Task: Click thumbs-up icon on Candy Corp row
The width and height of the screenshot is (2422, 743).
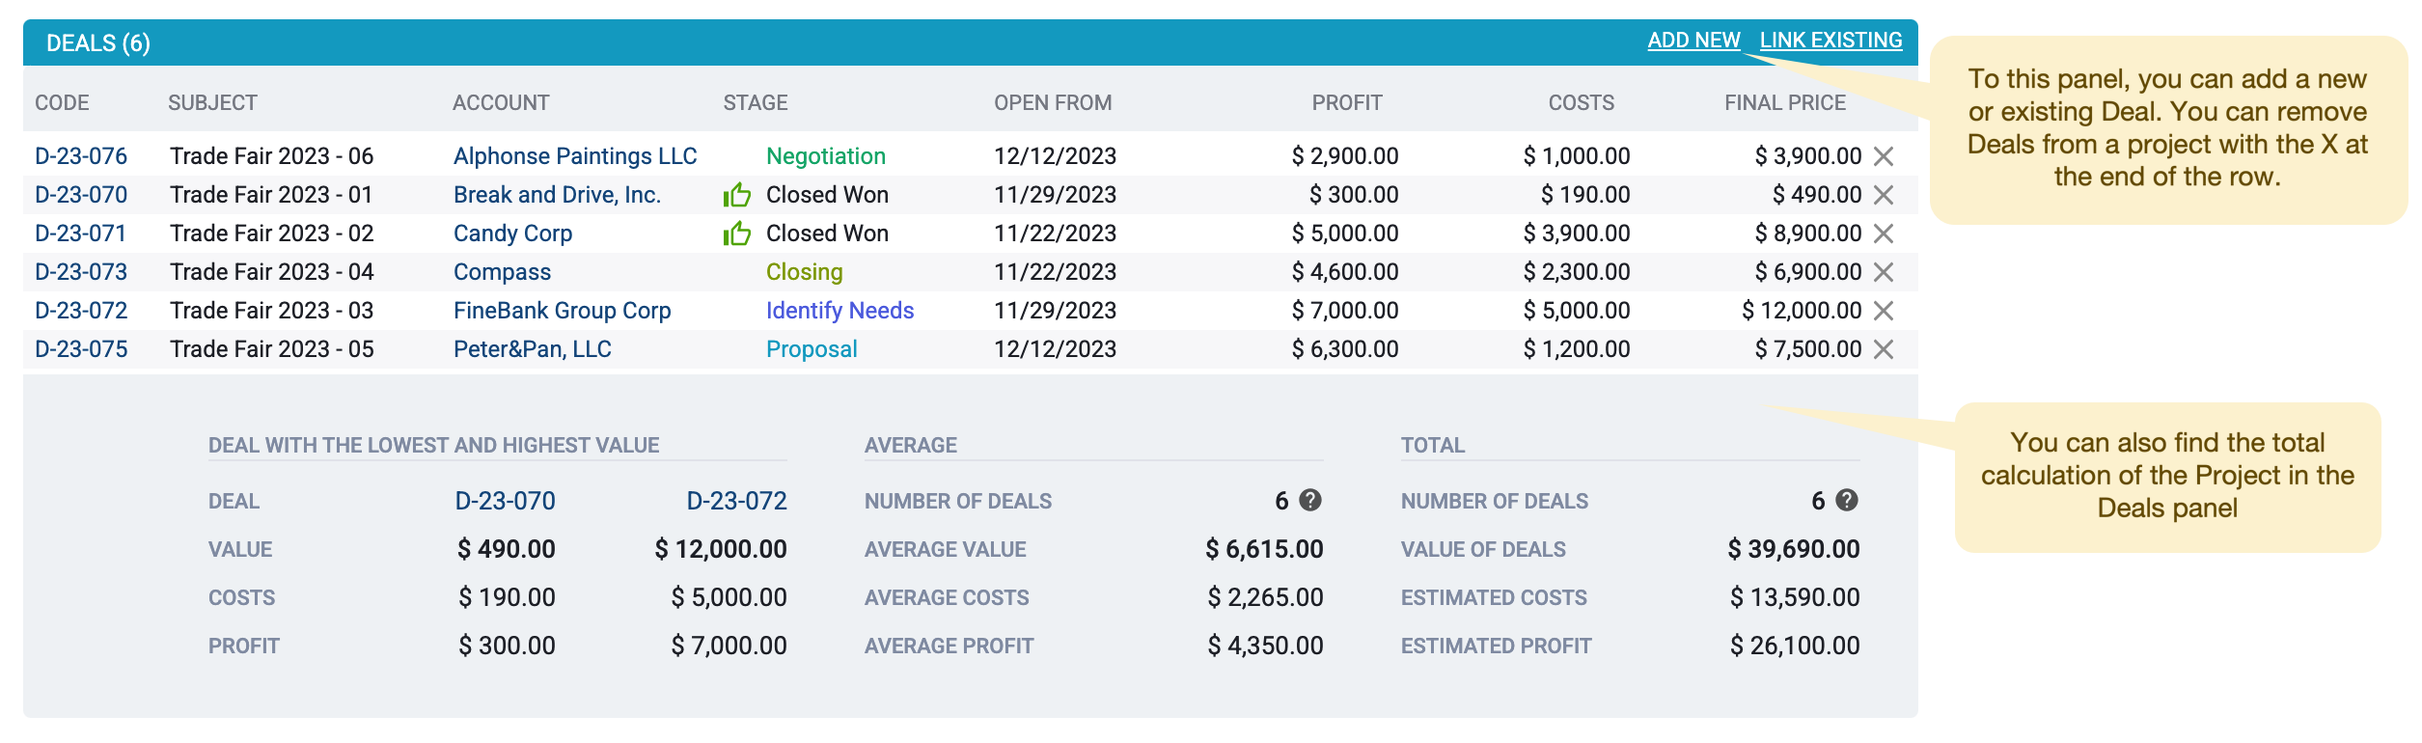Action: coord(737,234)
